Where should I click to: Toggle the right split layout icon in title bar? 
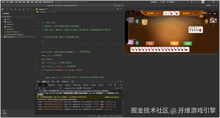click(x=122, y=6)
